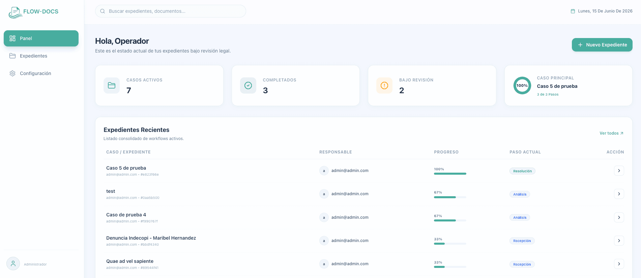Click the Expedientes folder icon in sidebar
The image size is (641, 278).
12,56
